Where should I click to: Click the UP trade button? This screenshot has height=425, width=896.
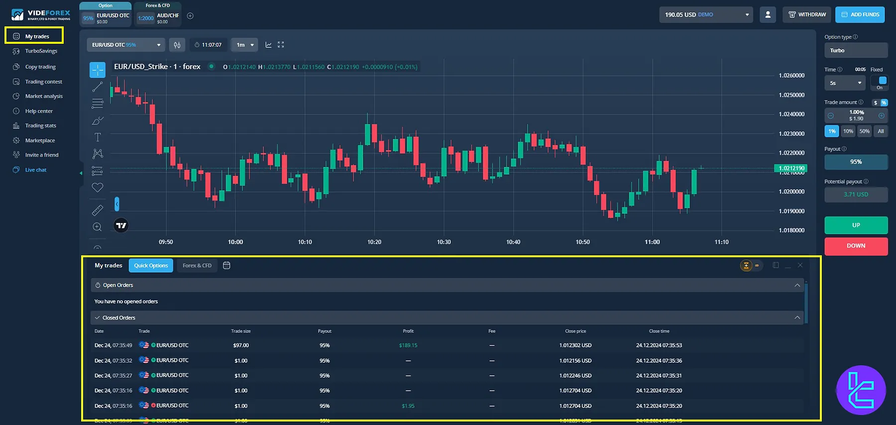856,225
